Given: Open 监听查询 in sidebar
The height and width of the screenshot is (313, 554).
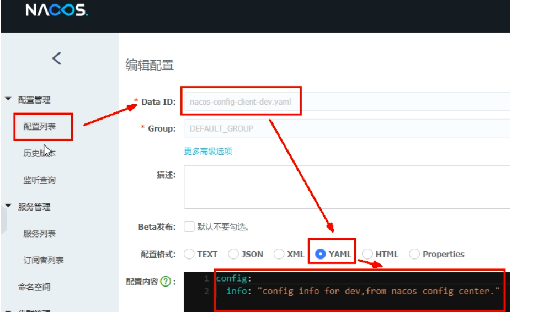Looking at the screenshot, I should pyautogui.click(x=40, y=180).
